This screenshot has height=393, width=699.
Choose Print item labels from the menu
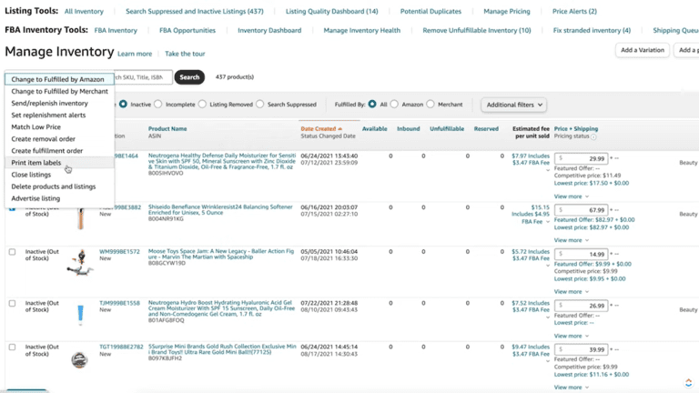click(x=59, y=163)
